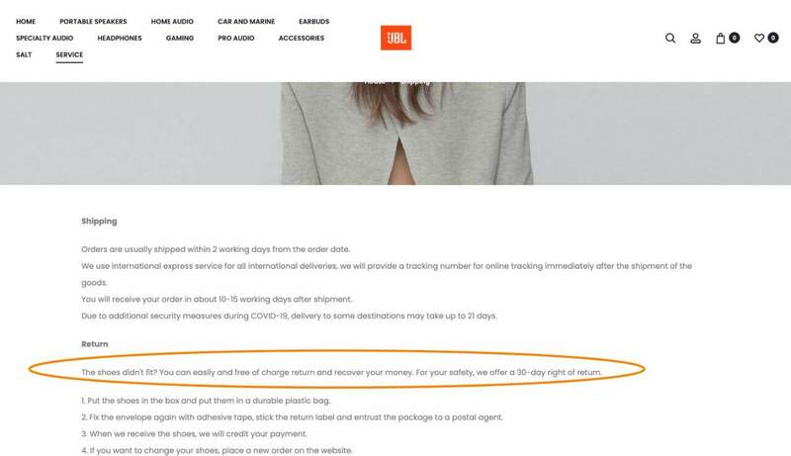Click the wishlist count badge
Image resolution: width=791 pixels, height=456 pixels.
tap(773, 38)
